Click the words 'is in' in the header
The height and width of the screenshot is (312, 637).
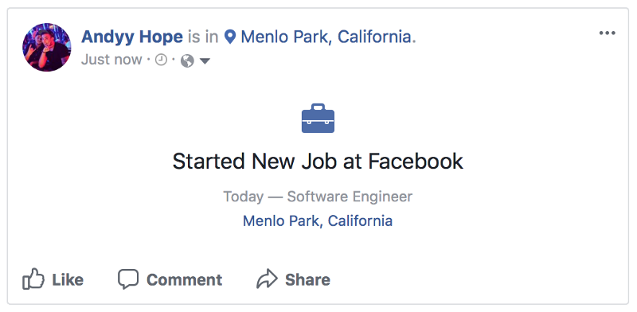203,37
